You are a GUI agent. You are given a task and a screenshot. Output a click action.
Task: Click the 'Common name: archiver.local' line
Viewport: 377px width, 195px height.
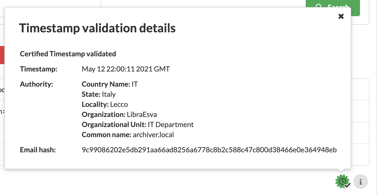tap(128, 135)
